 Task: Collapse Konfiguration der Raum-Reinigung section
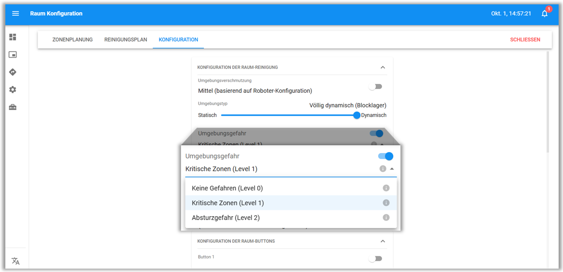click(382, 68)
